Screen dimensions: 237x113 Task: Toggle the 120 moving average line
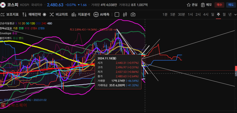[32, 23]
